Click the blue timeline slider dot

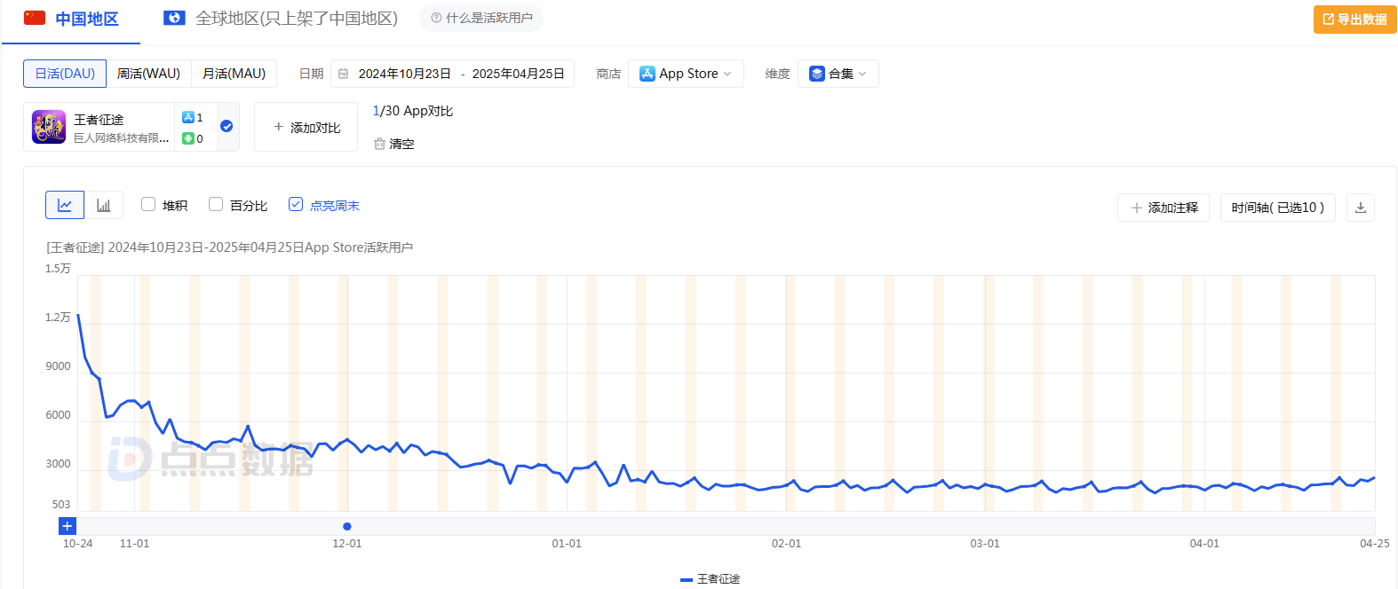click(347, 526)
